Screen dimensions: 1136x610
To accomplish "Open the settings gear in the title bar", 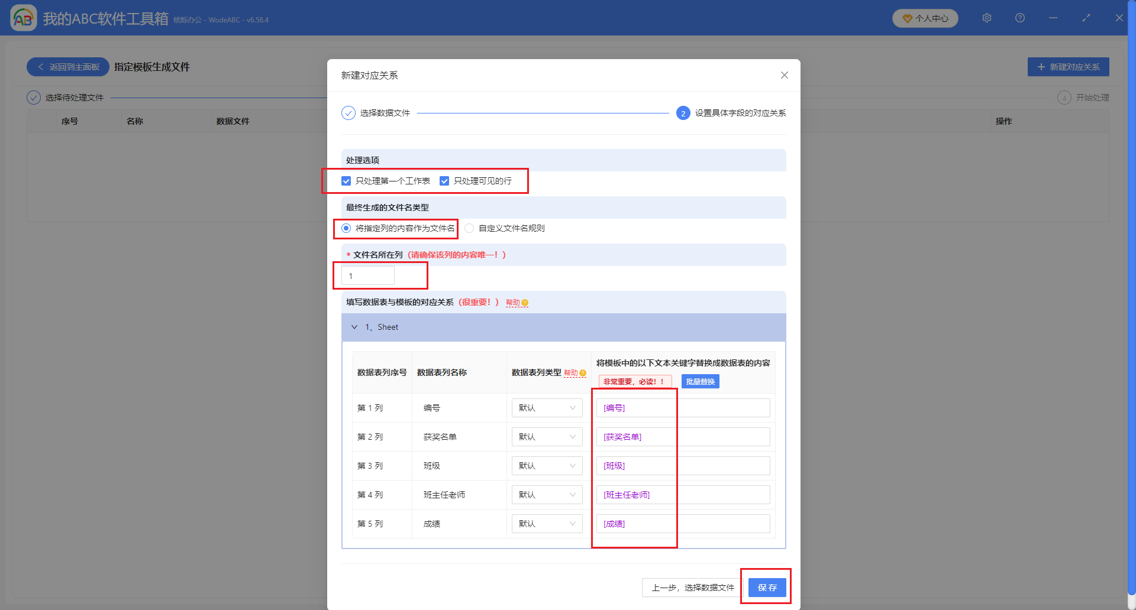I will 986,18.
